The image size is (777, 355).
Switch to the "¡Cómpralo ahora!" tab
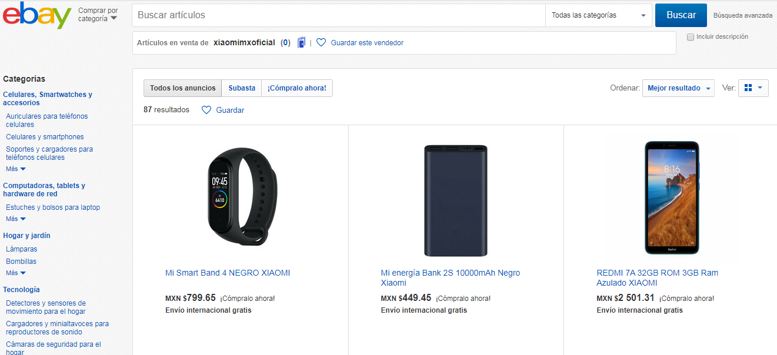click(x=296, y=88)
